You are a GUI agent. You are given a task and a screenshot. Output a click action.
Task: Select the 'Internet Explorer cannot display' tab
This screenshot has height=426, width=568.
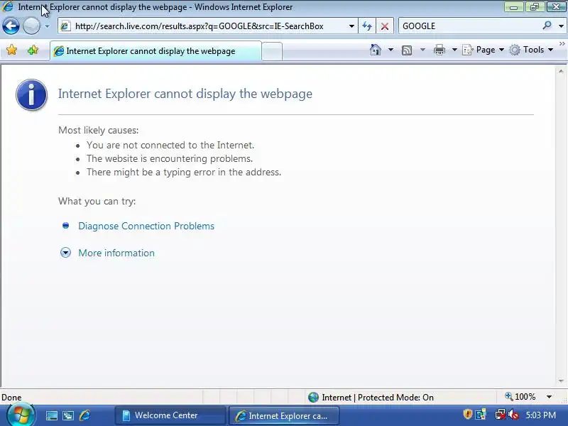pos(155,51)
